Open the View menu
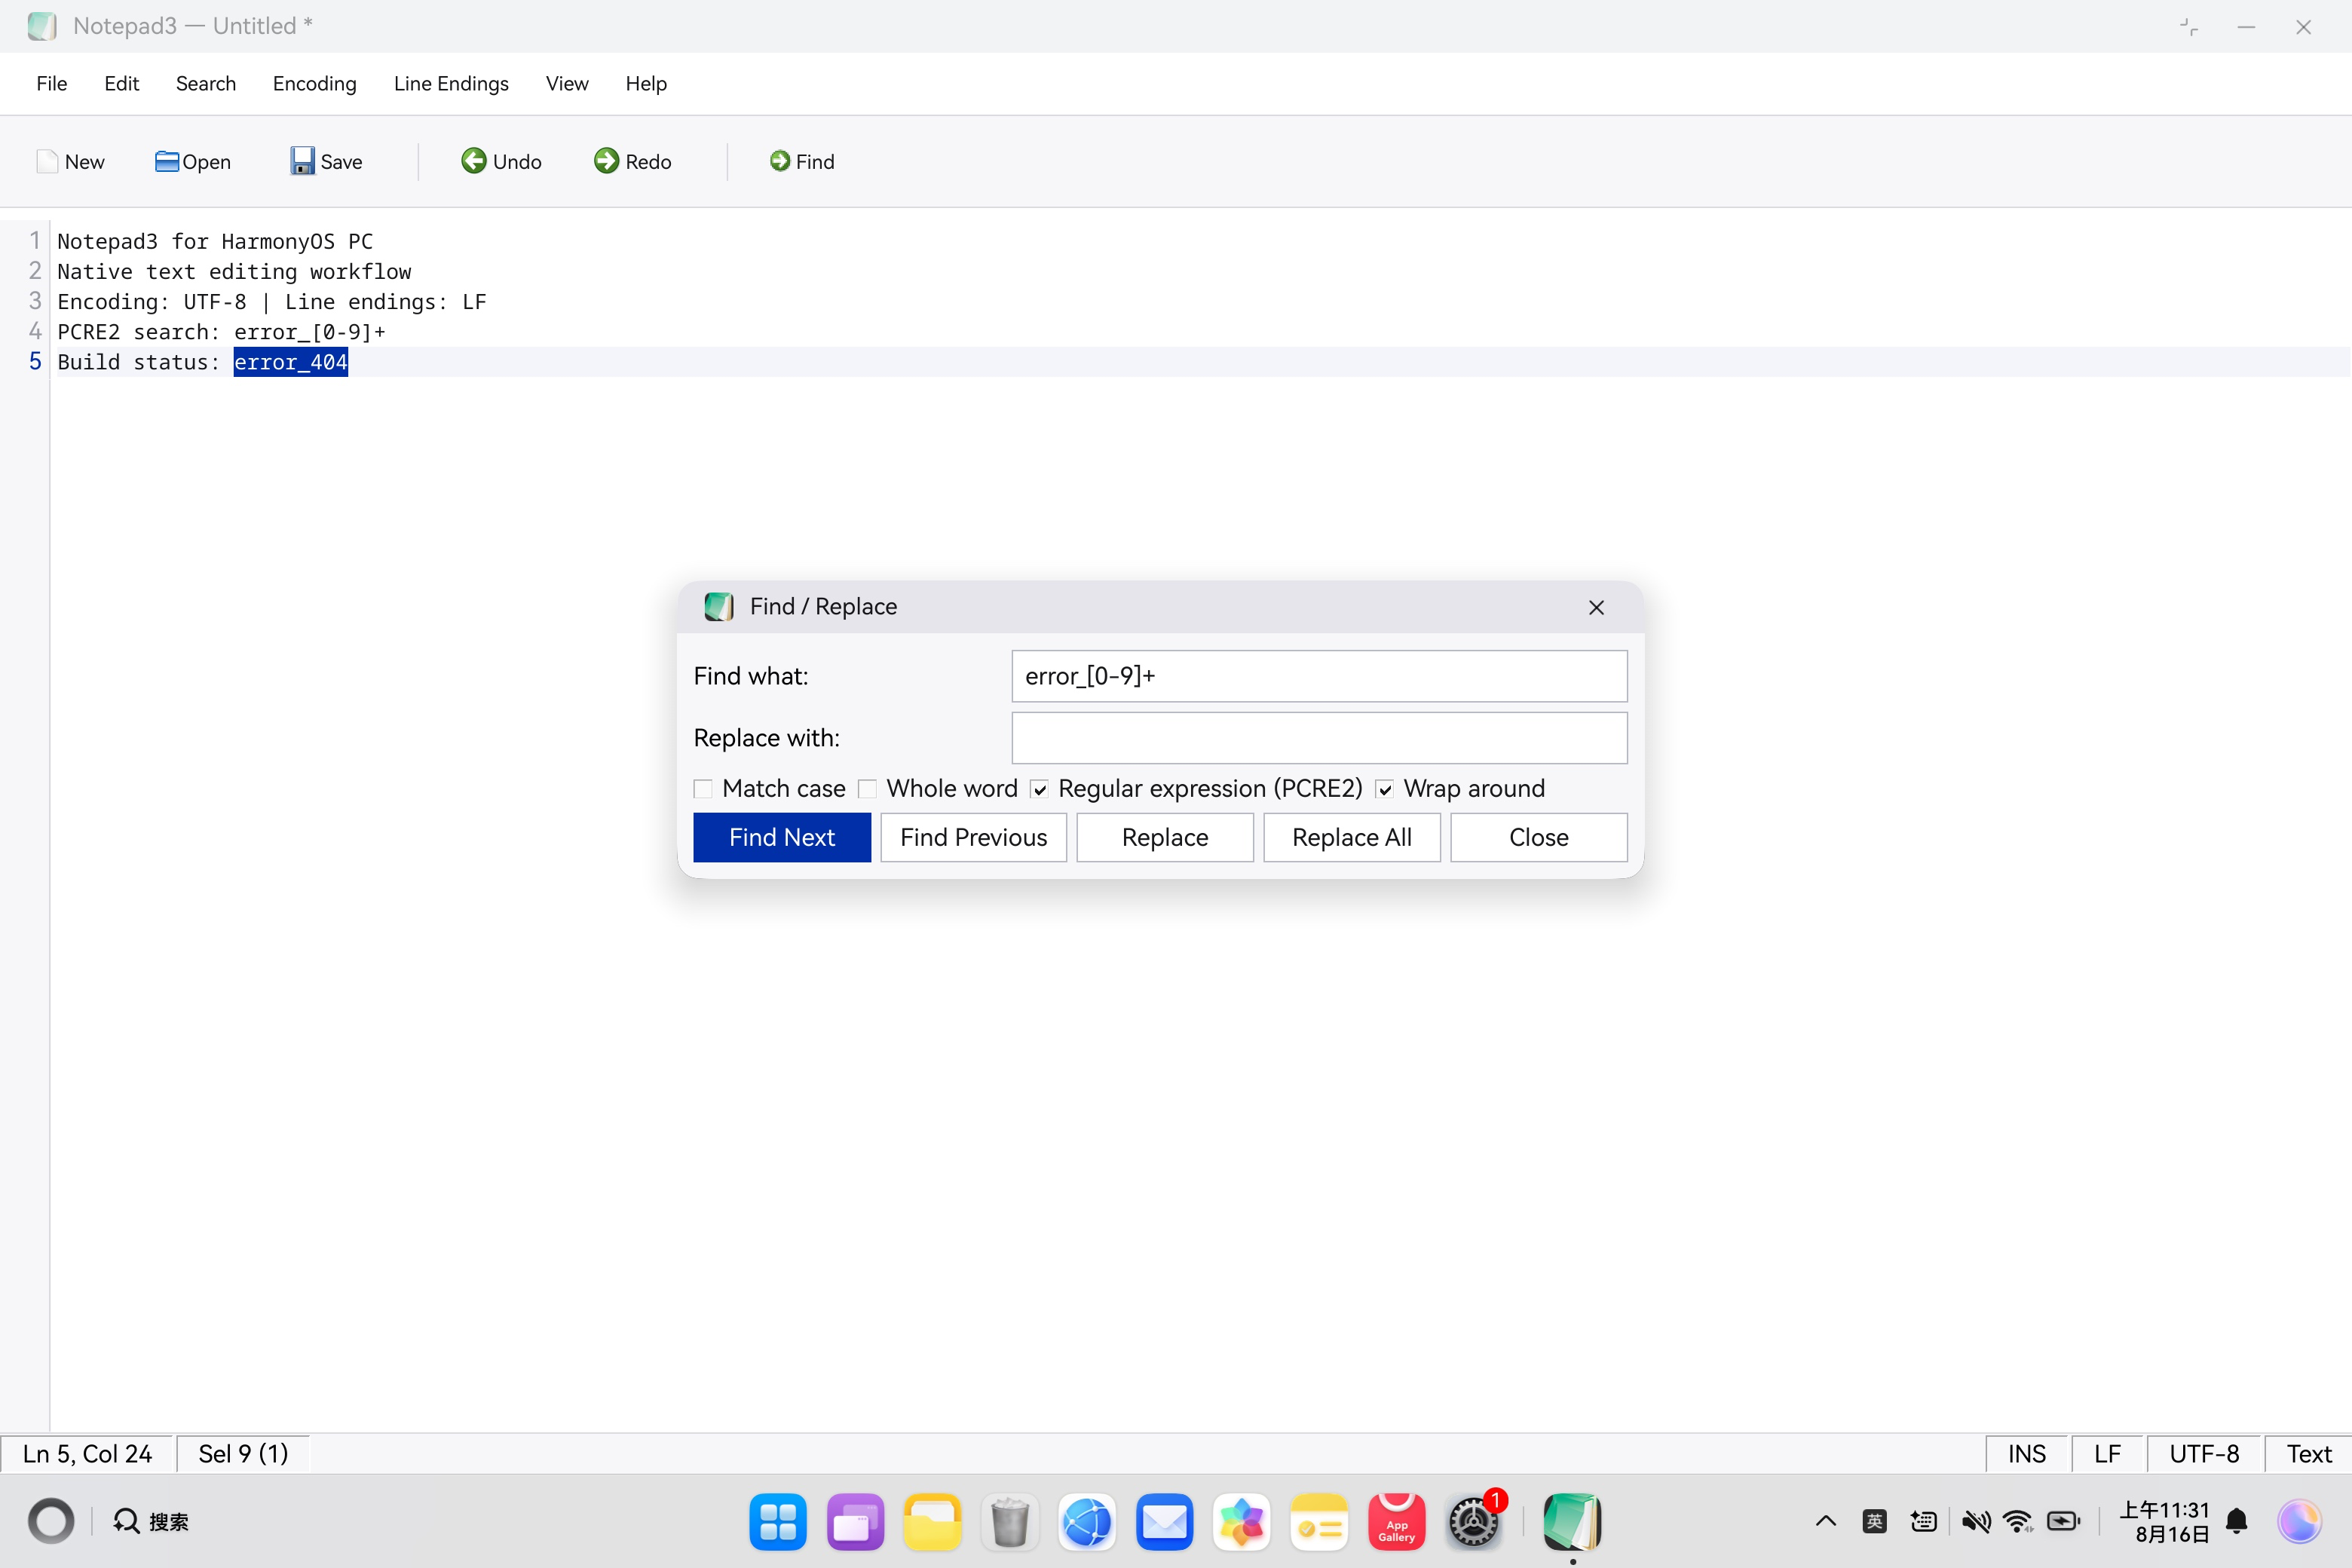The height and width of the screenshot is (1568, 2352). (x=567, y=83)
